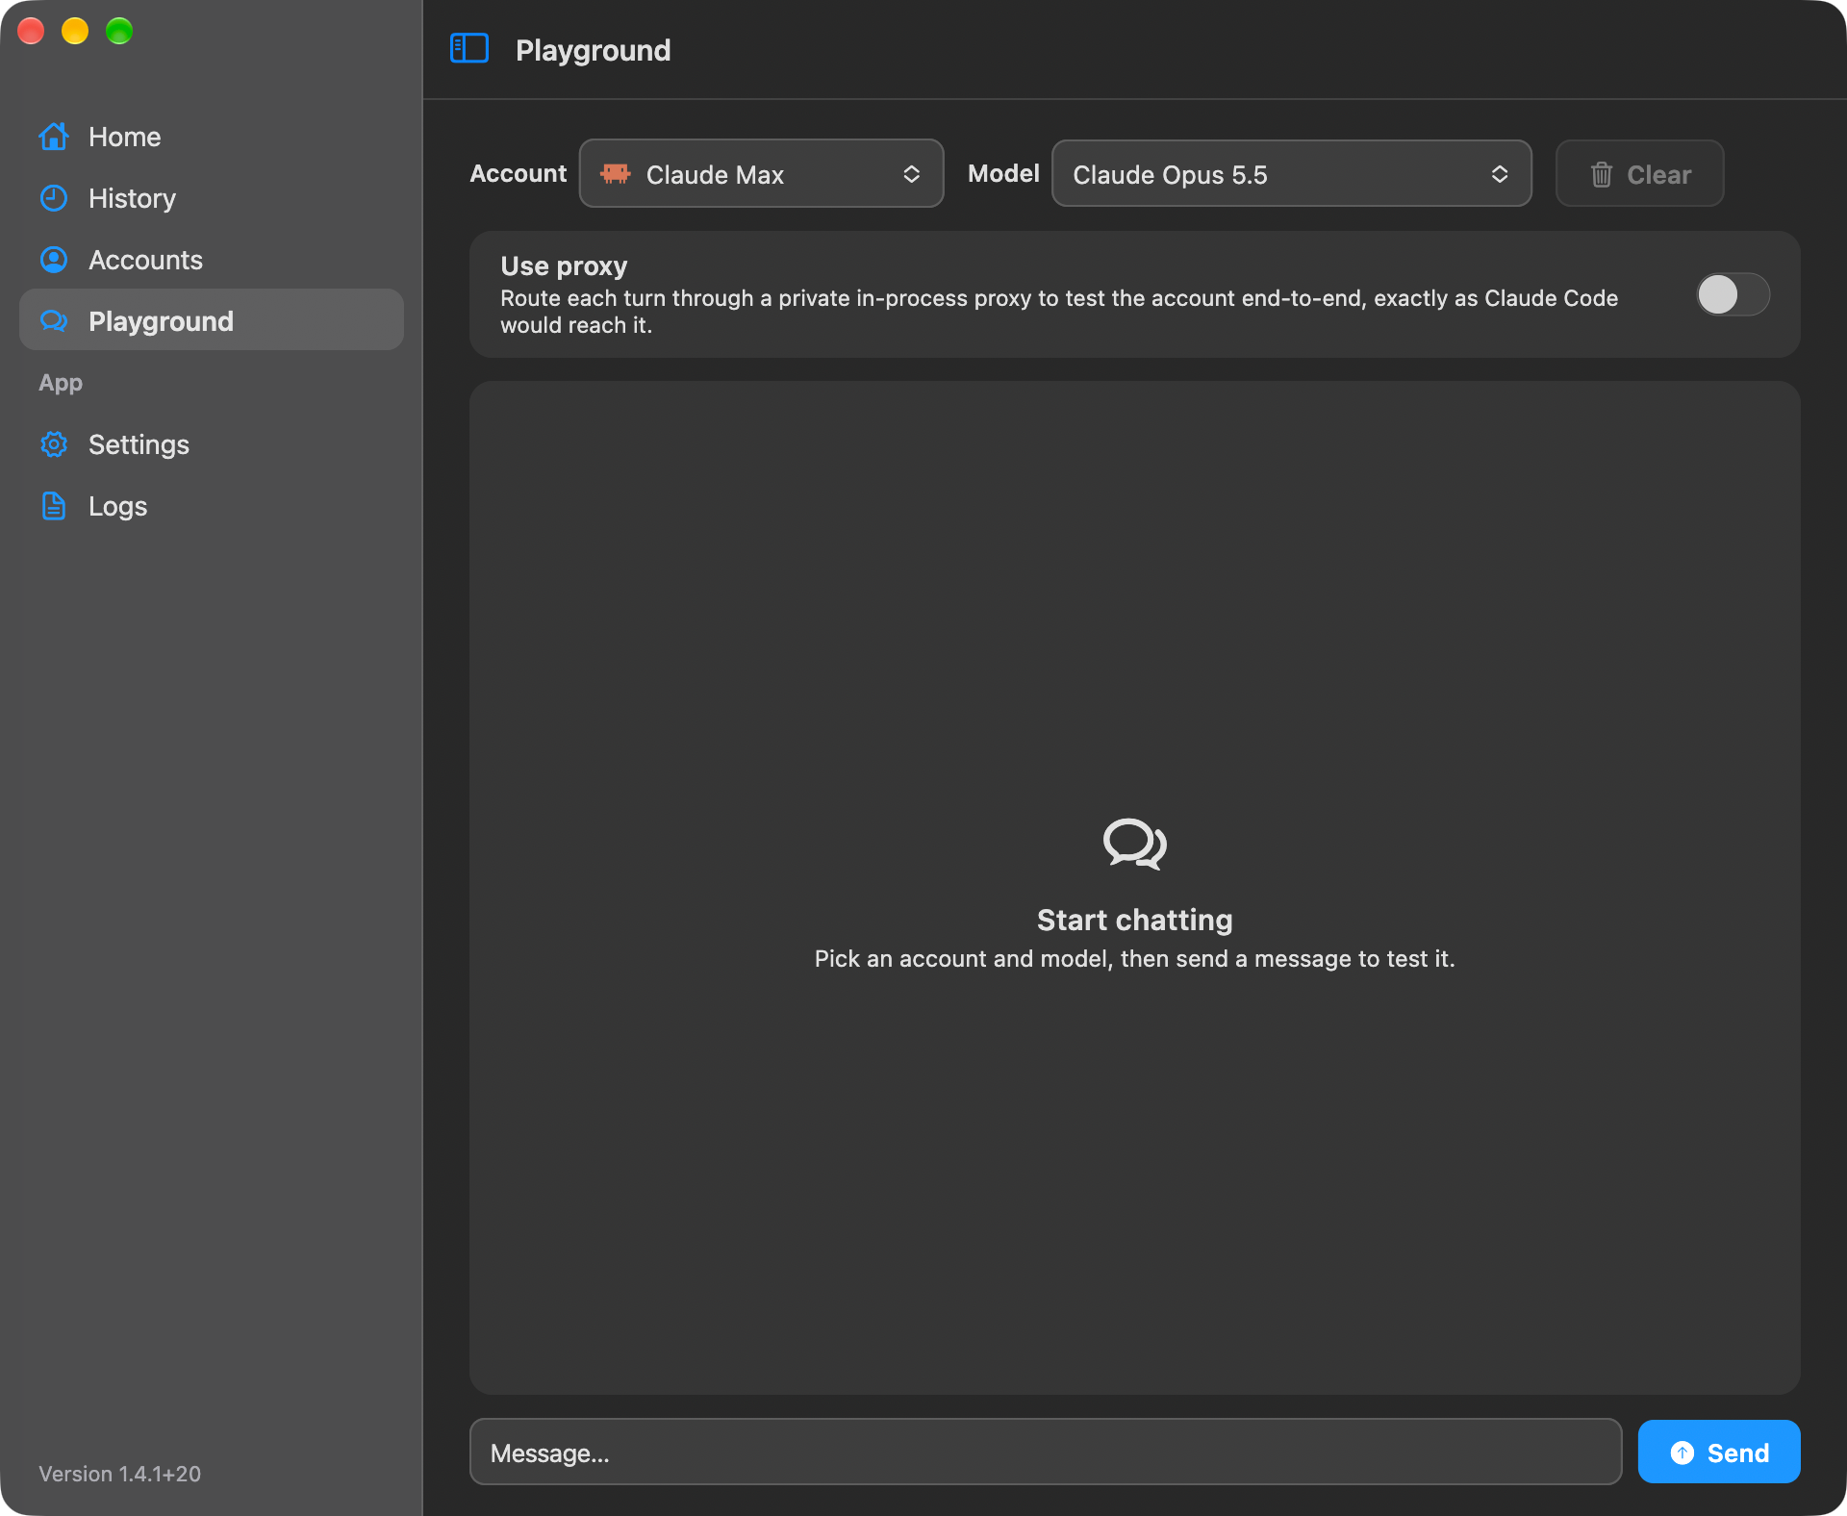Click the Model field label
This screenshot has height=1516, width=1847.
[x=1003, y=173]
